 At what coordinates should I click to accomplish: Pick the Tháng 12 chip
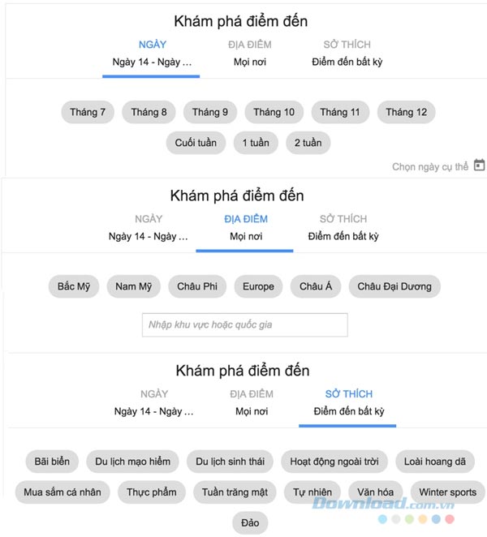pos(406,112)
